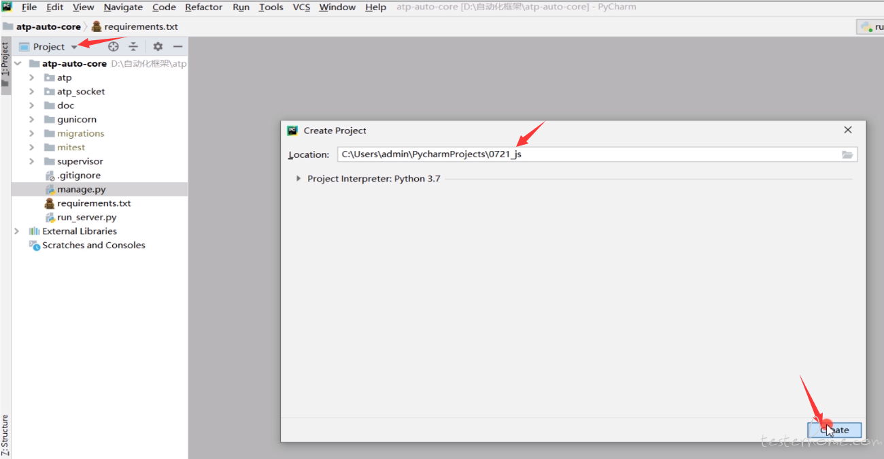This screenshot has height=459, width=884.
Task: Click the requirements.txt file icon
Action: (49, 203)
